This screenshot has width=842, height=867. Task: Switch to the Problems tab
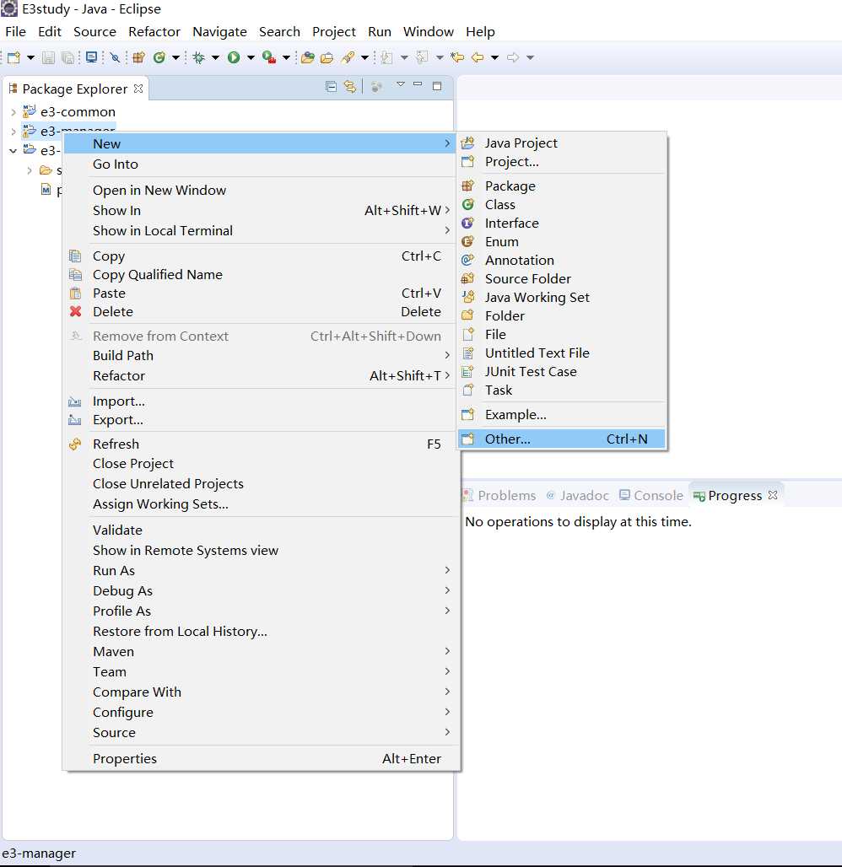point(500,495)
